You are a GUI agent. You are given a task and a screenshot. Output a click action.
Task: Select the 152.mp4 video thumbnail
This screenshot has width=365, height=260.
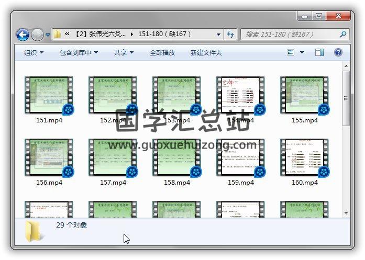(x=113, y=95)
